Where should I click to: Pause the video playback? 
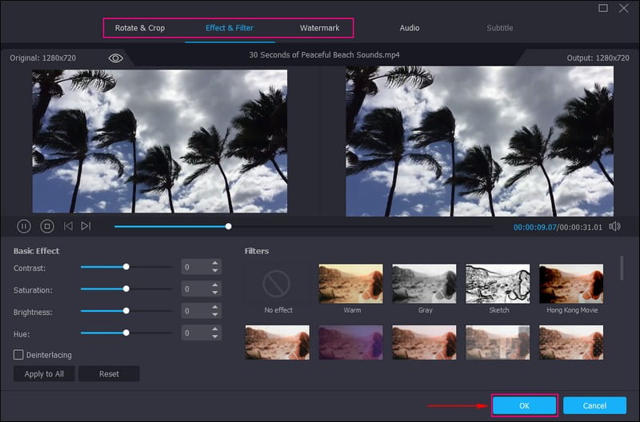tap(24, 226)
